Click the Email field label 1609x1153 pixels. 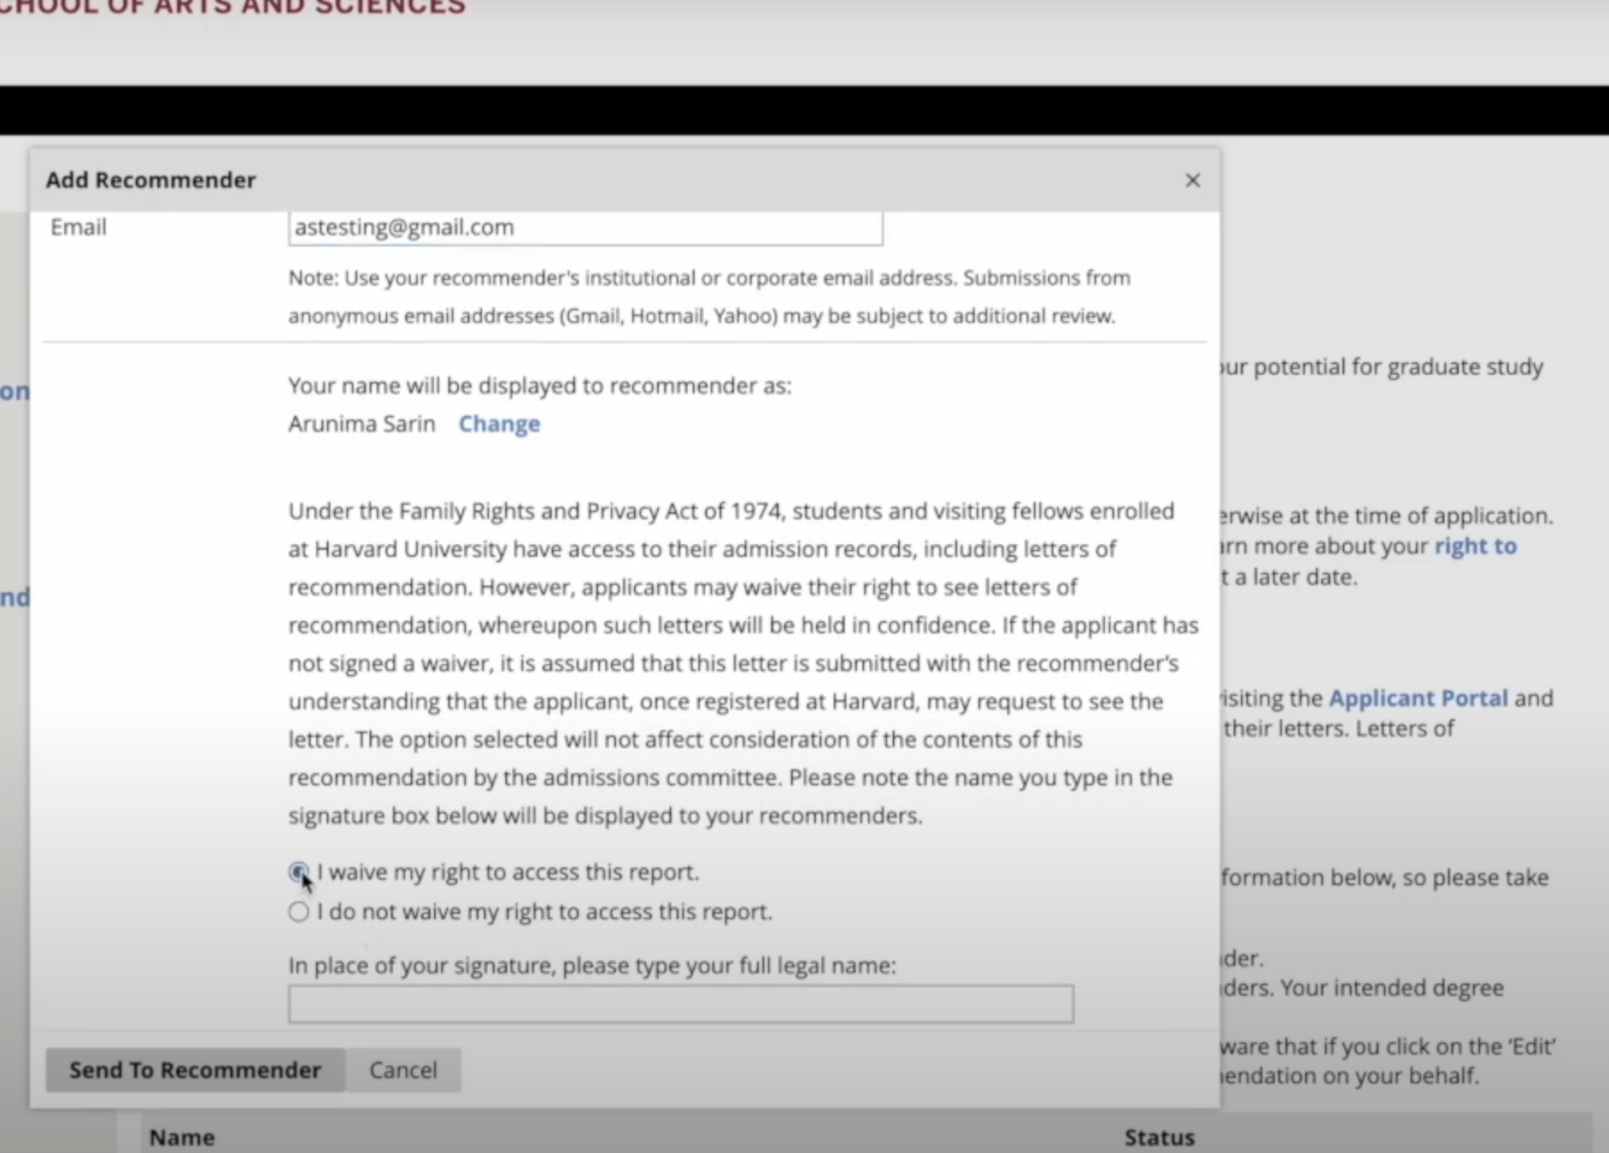pyautogui.click(x=79, y=227)
